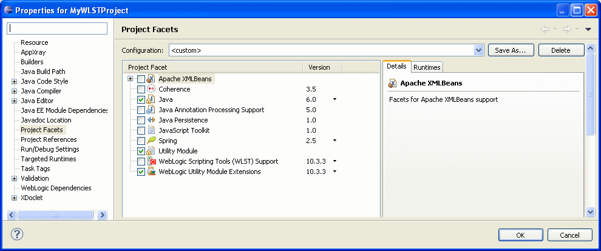
Task: Select Resource in the properties tree
Action: click(35, 42)
